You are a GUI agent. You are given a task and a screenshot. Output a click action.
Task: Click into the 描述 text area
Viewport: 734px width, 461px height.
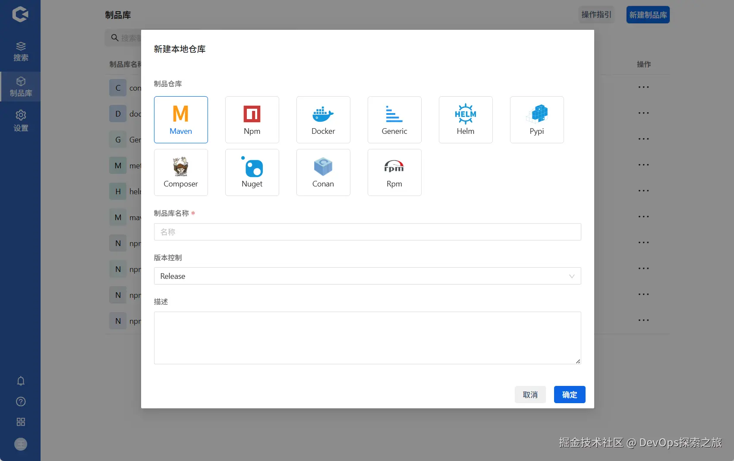[368, 338]
